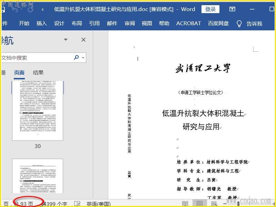
Task: Click the vertical spine title text
Action: (129, 124)
